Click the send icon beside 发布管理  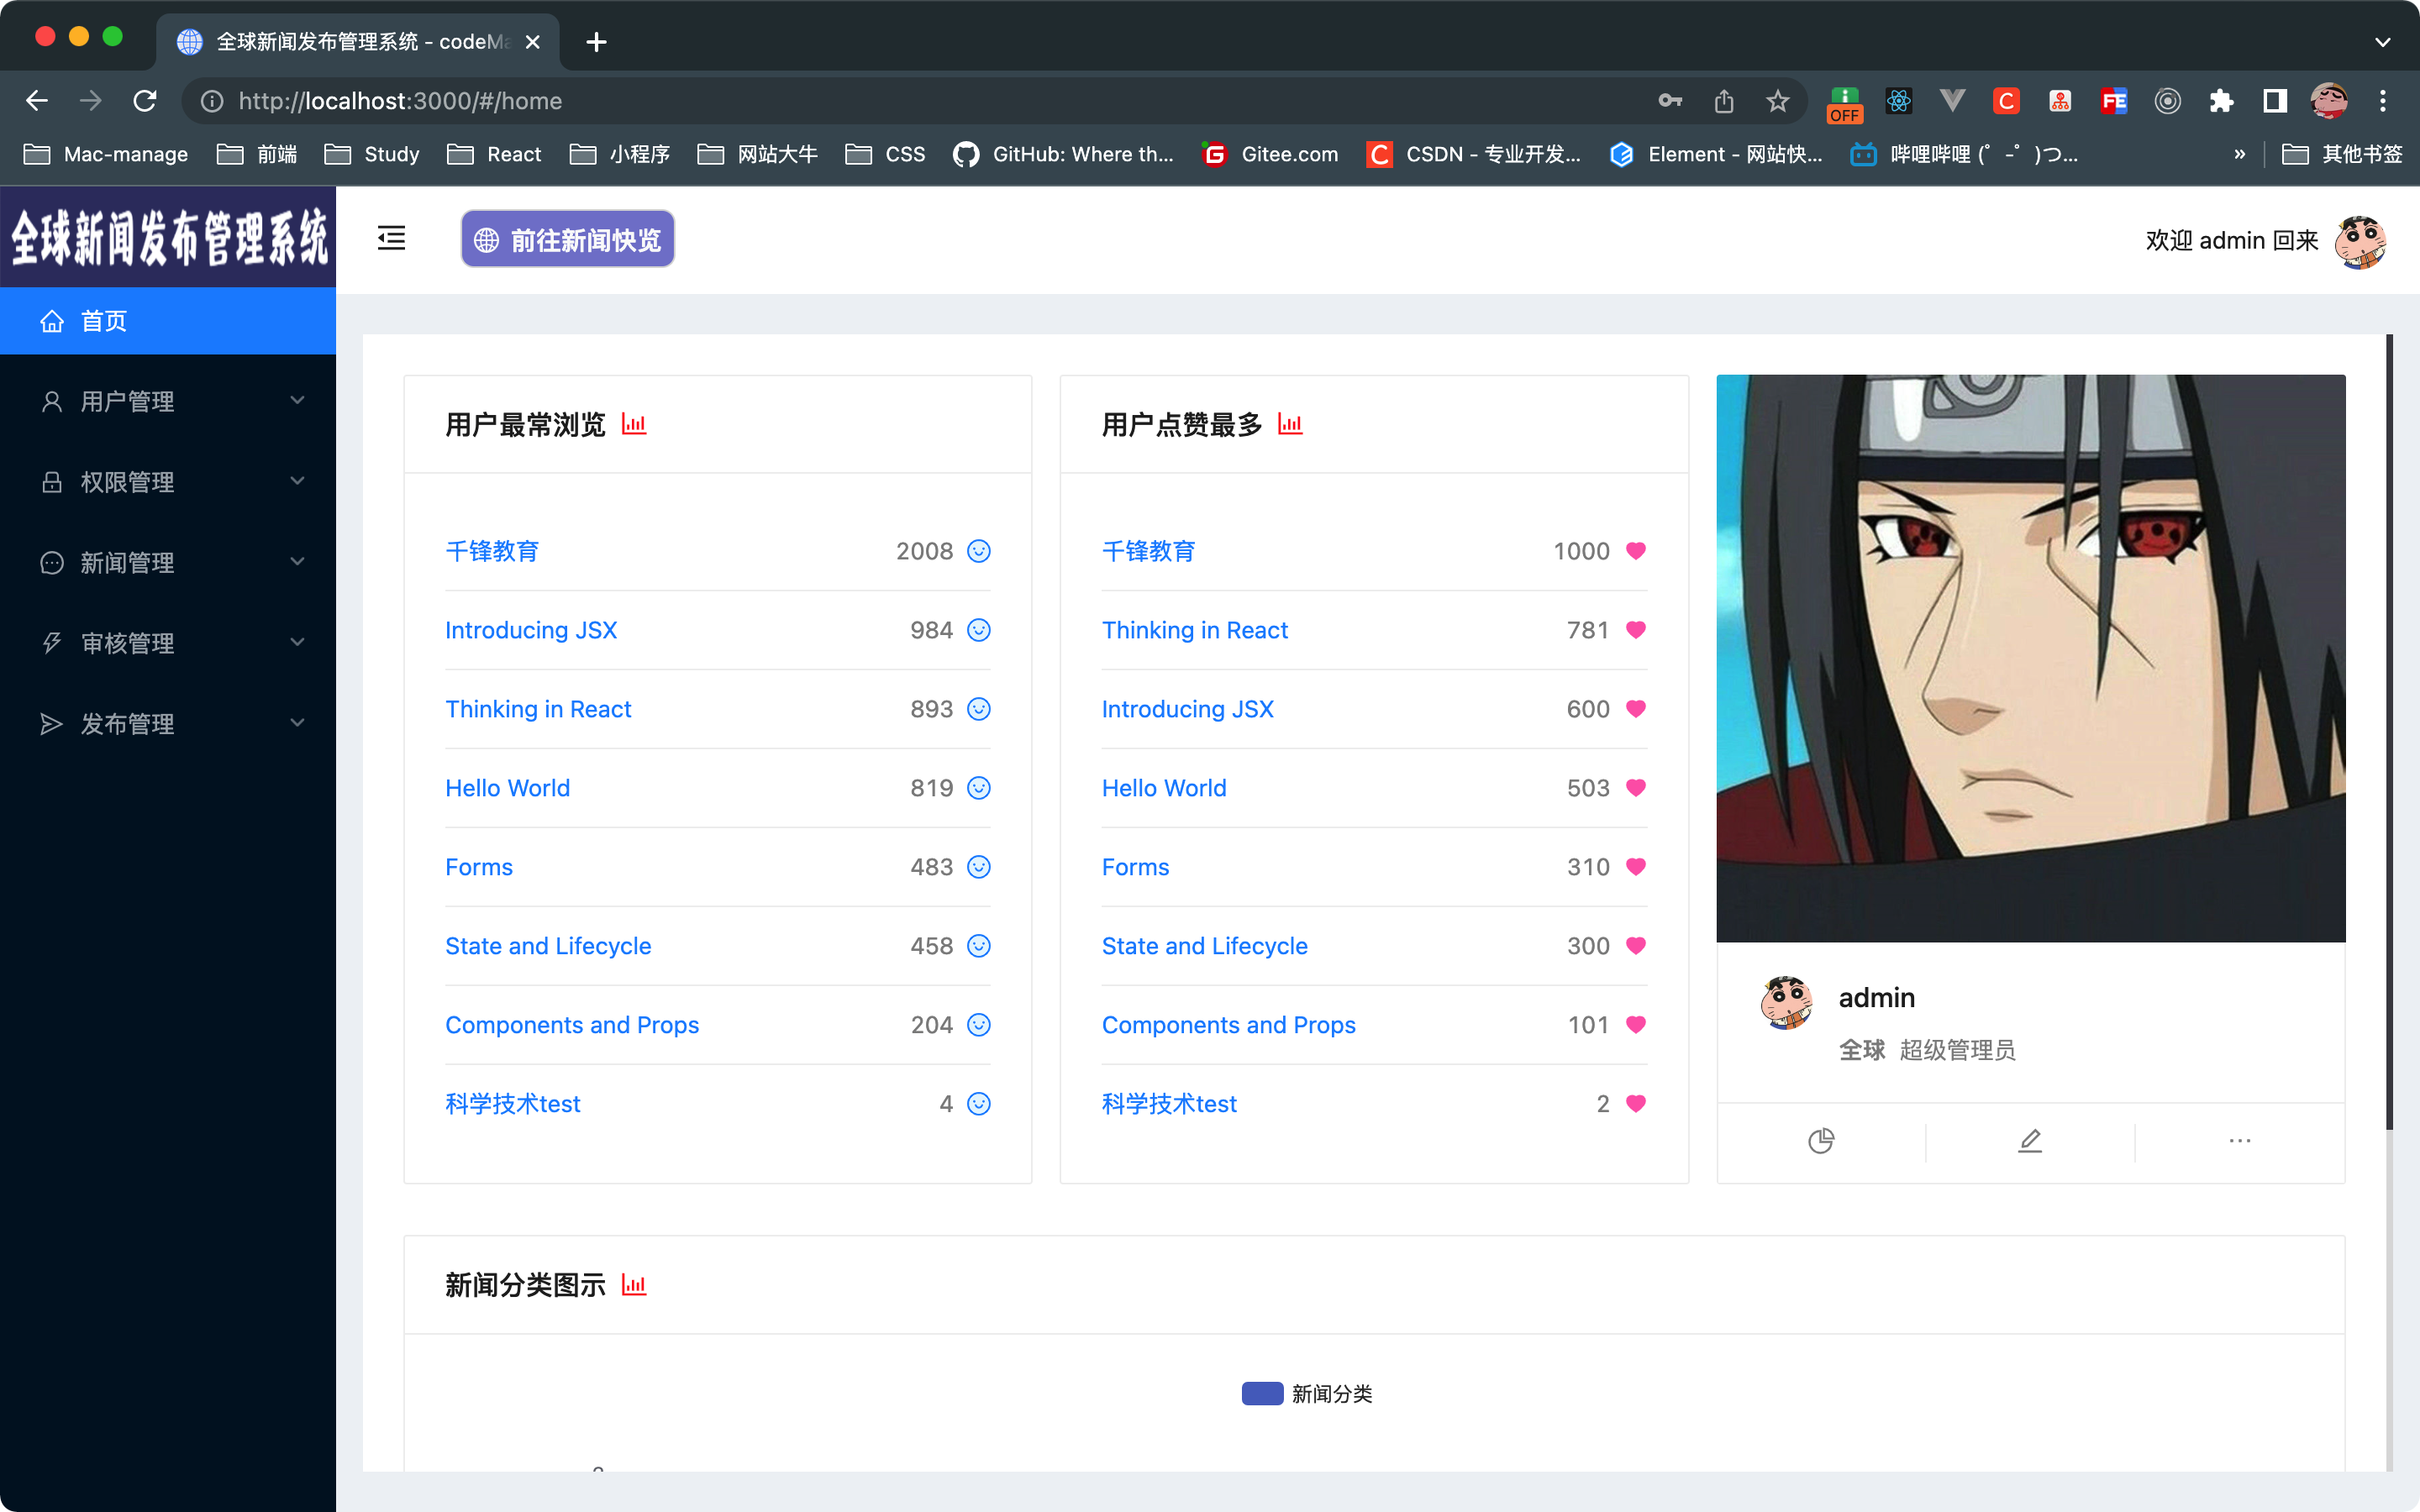click(51, 724)
